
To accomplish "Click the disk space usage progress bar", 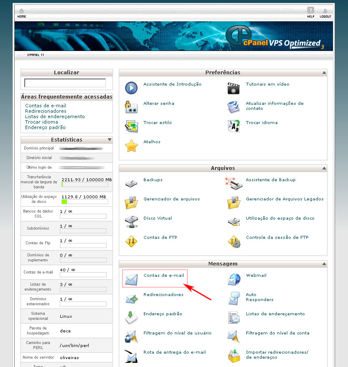I will coord(84,202).
